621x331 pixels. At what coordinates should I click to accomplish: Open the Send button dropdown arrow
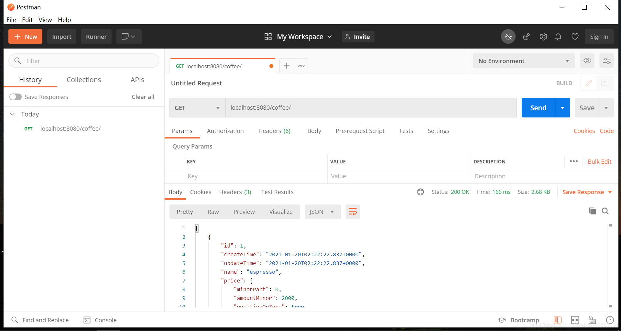pos(563,108)
